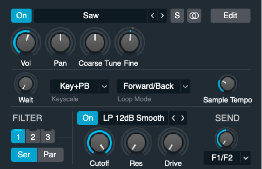
Task: Click the linked-circles stereo icon button
Action: click(x=194, y=16)
